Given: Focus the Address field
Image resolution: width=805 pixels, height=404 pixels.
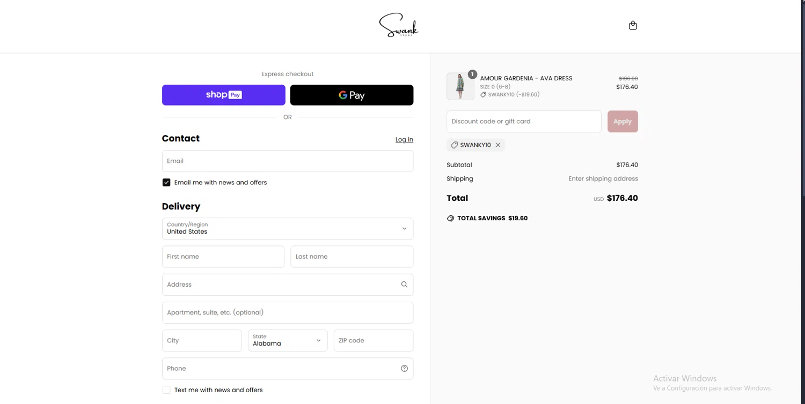Looking at the screenshot, I should 288,285.
